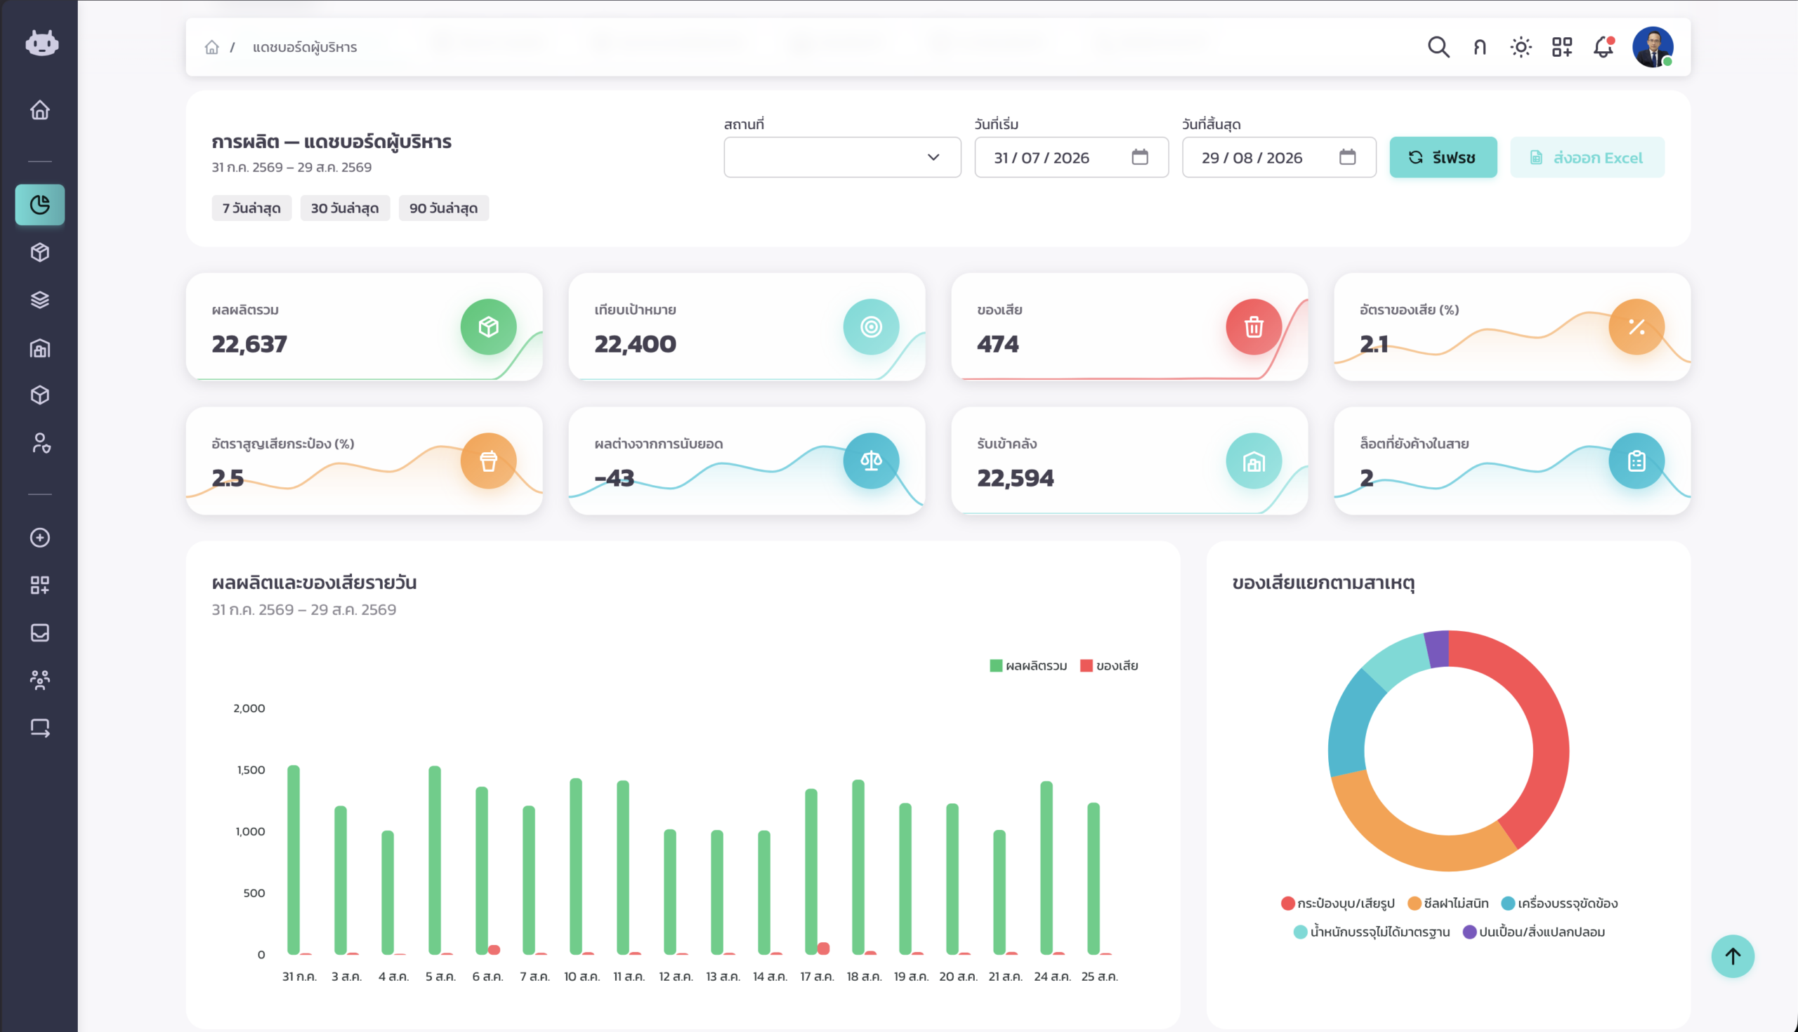Toggle light/dark theme sun icon

coord(1521,47)
